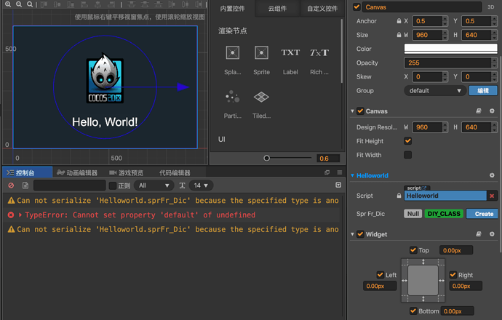502x320 pixels.
Task: Click the Rich Text node icon
Action: pos(319,53)
